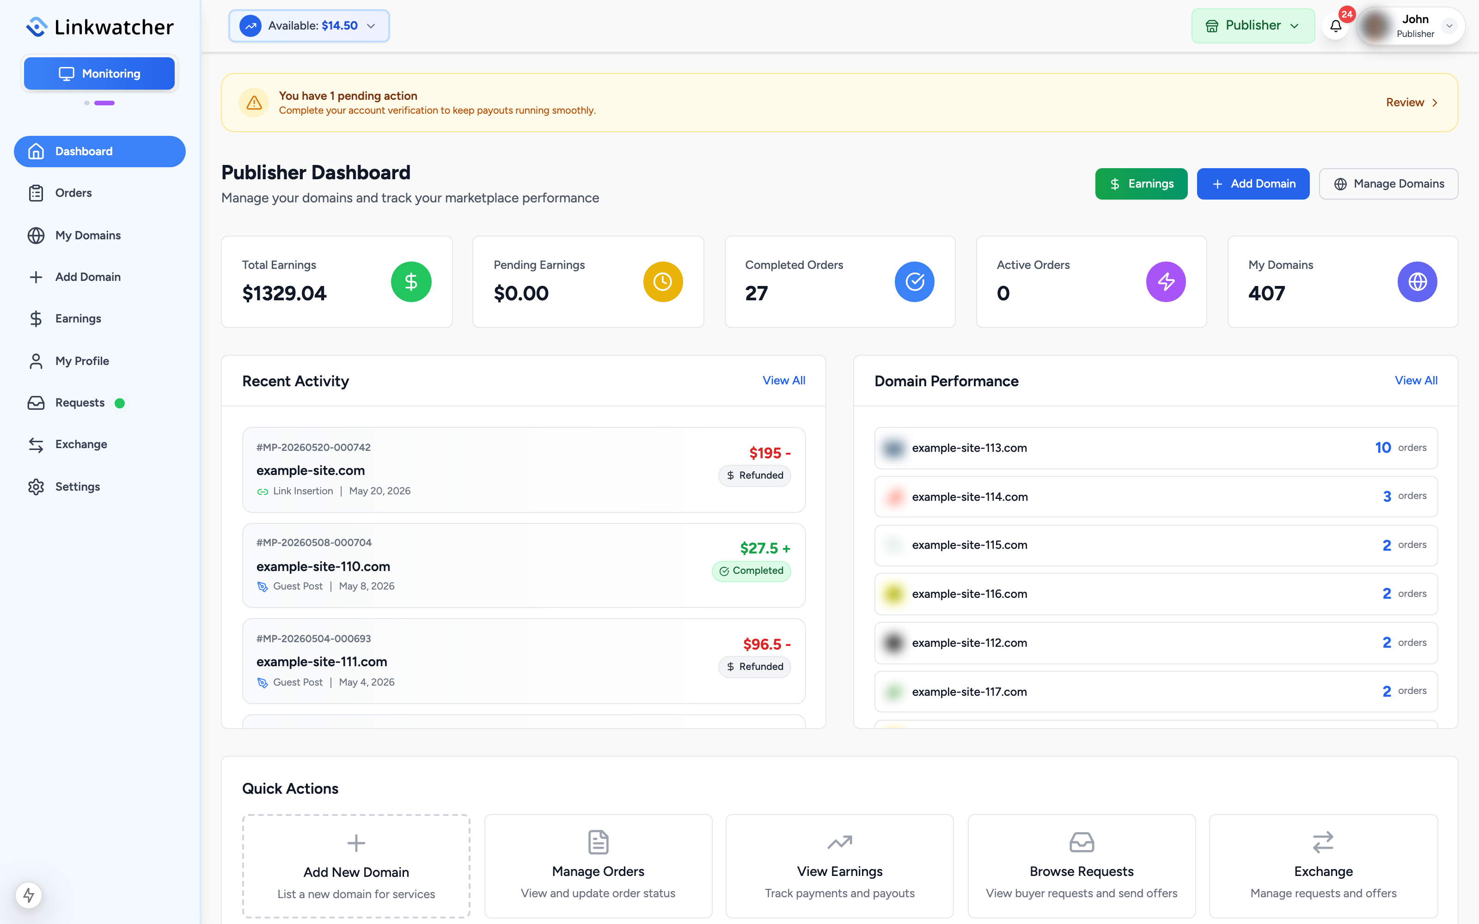Click the yellow clock Pending Earnings icon
1479x924 pixels.
(x=662, y=282)
